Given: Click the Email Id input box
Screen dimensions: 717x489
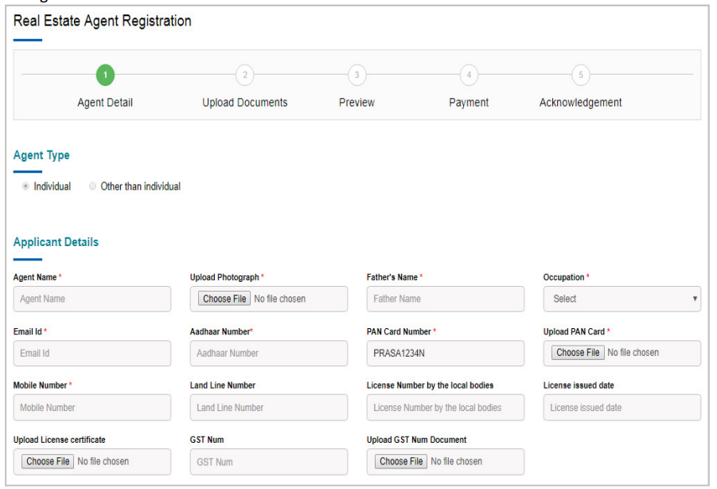Looking at the screenshot, I should coord(92,353).
